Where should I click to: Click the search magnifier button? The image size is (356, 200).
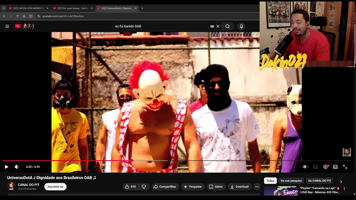click(x=228, y=26)
